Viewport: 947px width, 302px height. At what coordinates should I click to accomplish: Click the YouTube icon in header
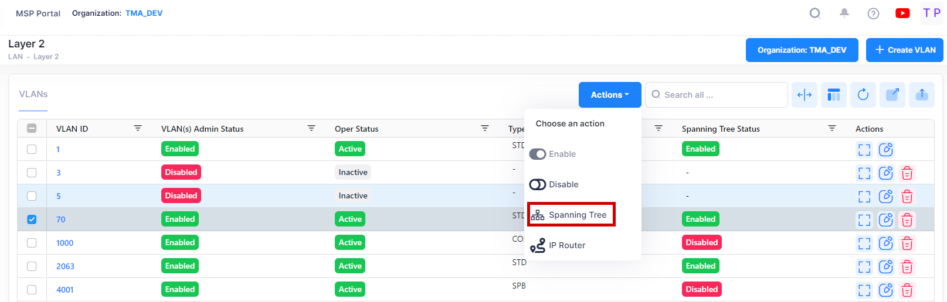point(902,13)
